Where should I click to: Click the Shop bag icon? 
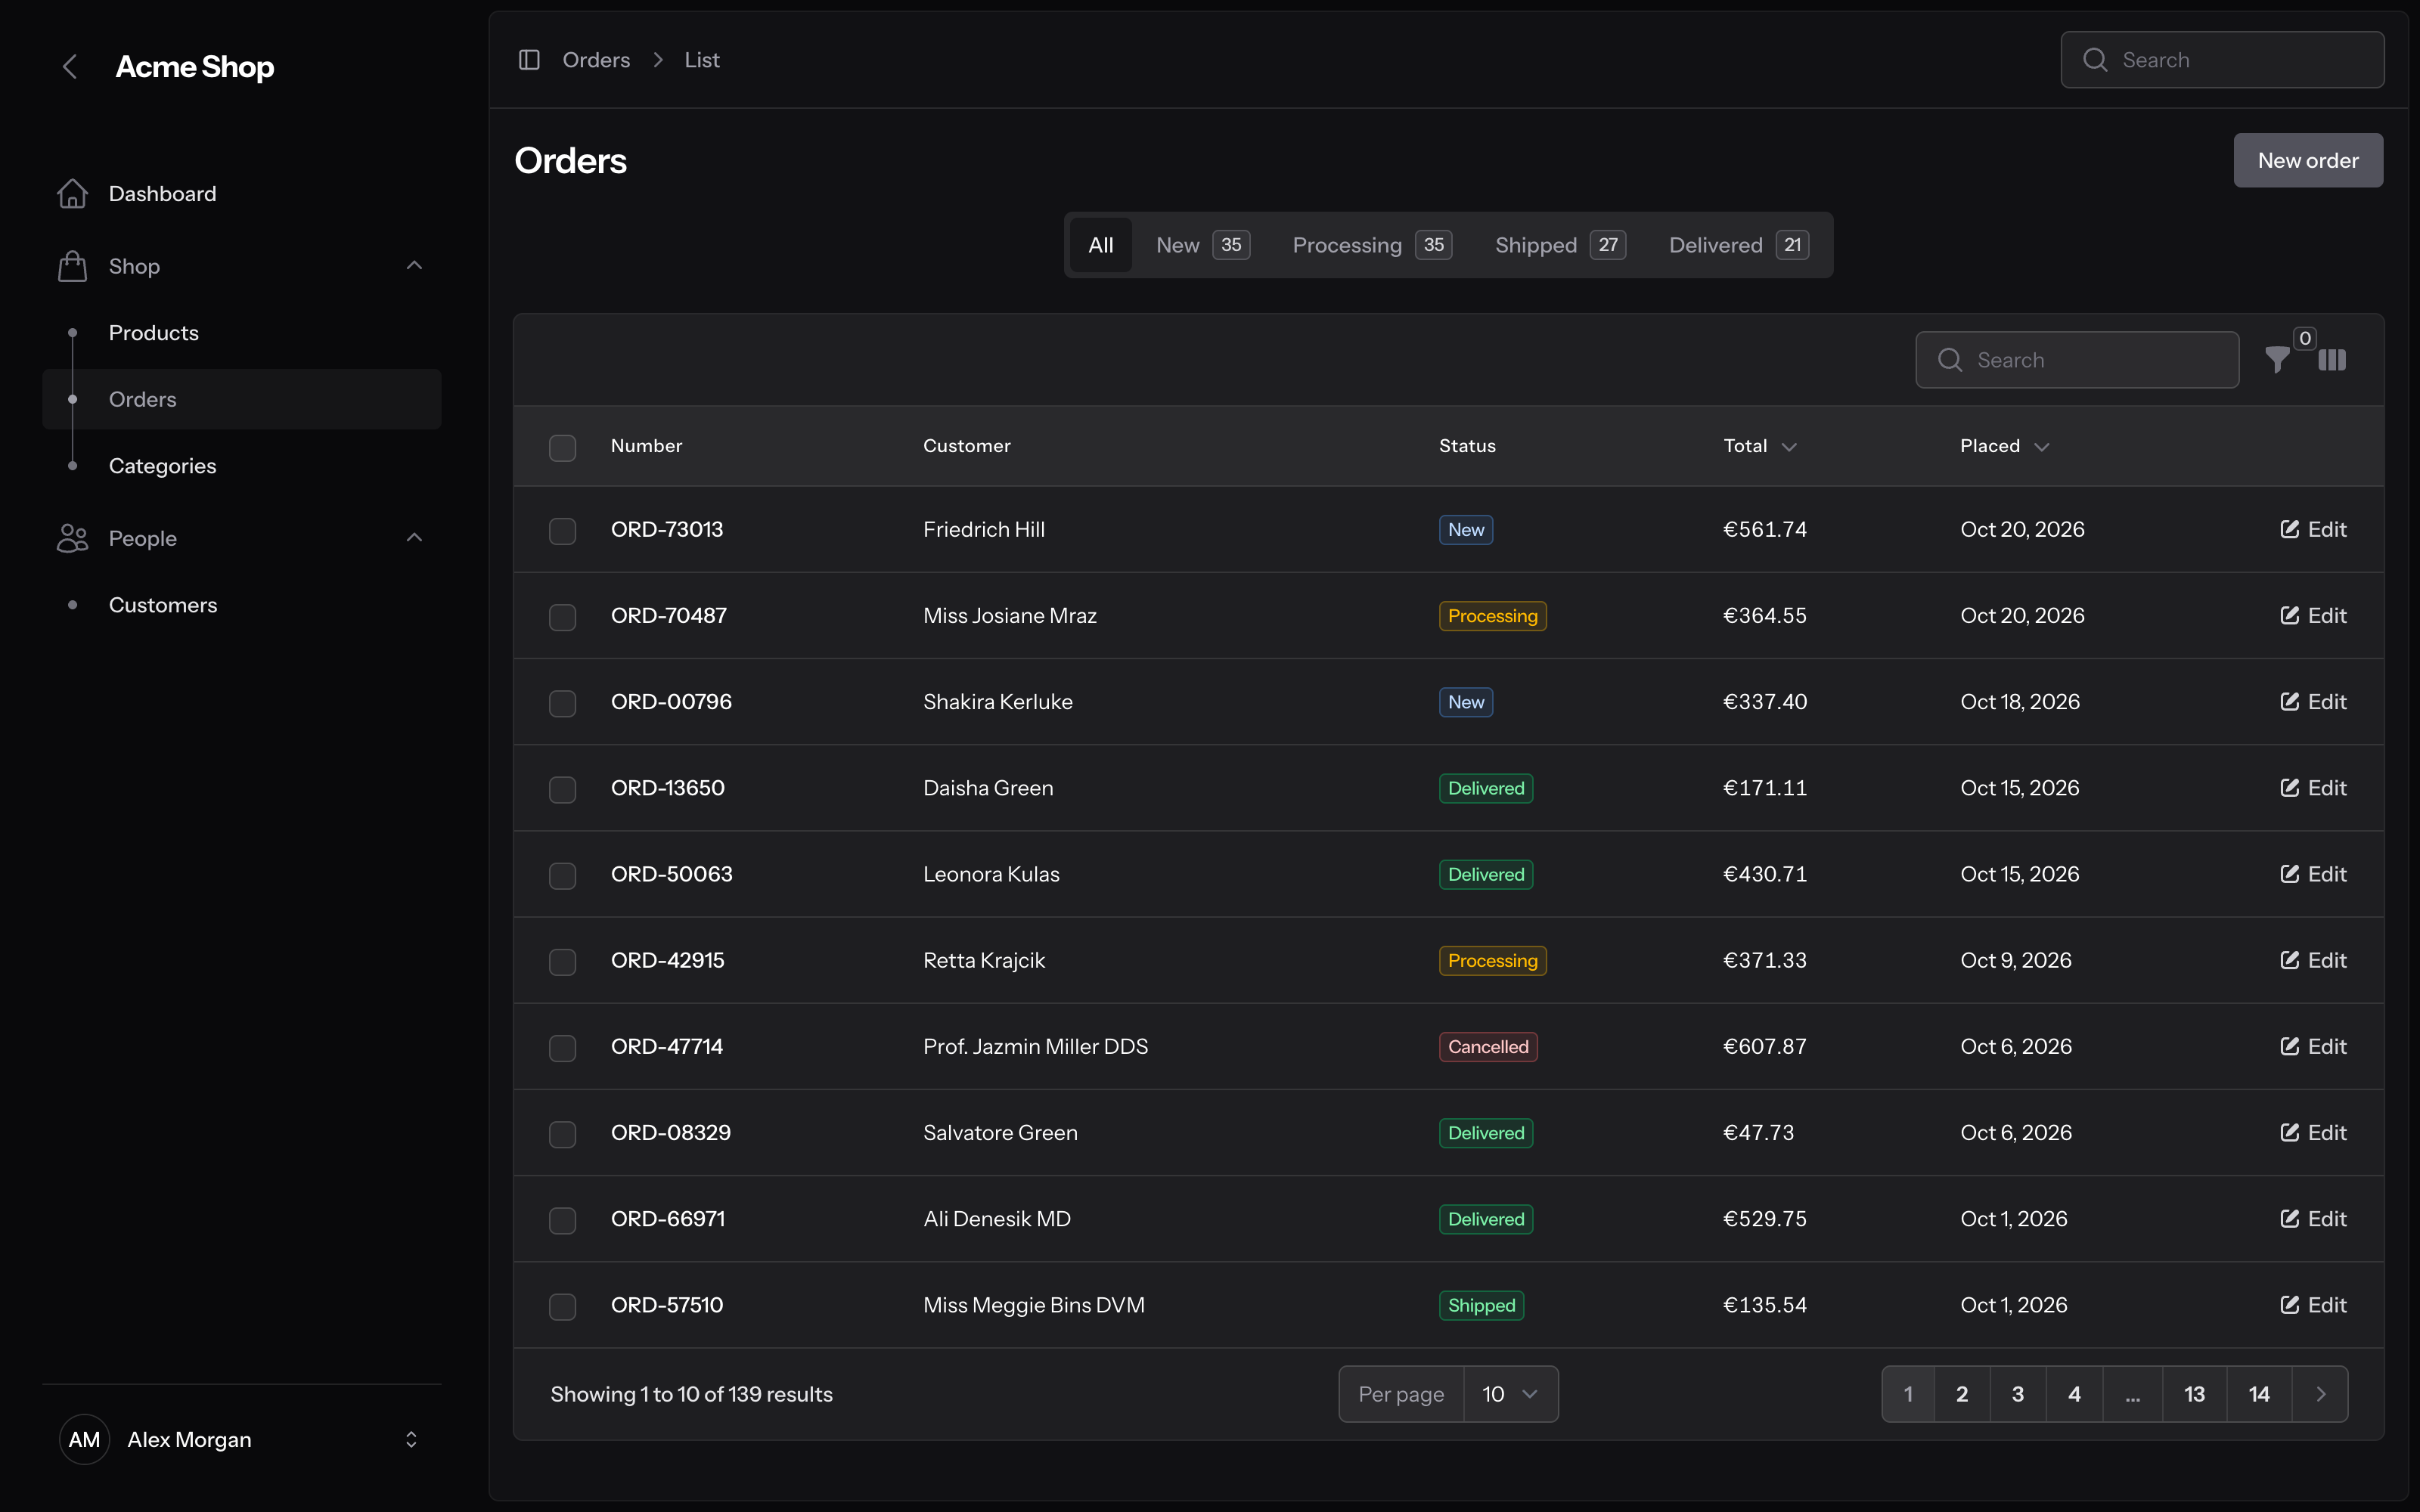(72, 266)
